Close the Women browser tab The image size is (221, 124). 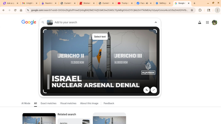pyautogui.click(x=94, y=3)
